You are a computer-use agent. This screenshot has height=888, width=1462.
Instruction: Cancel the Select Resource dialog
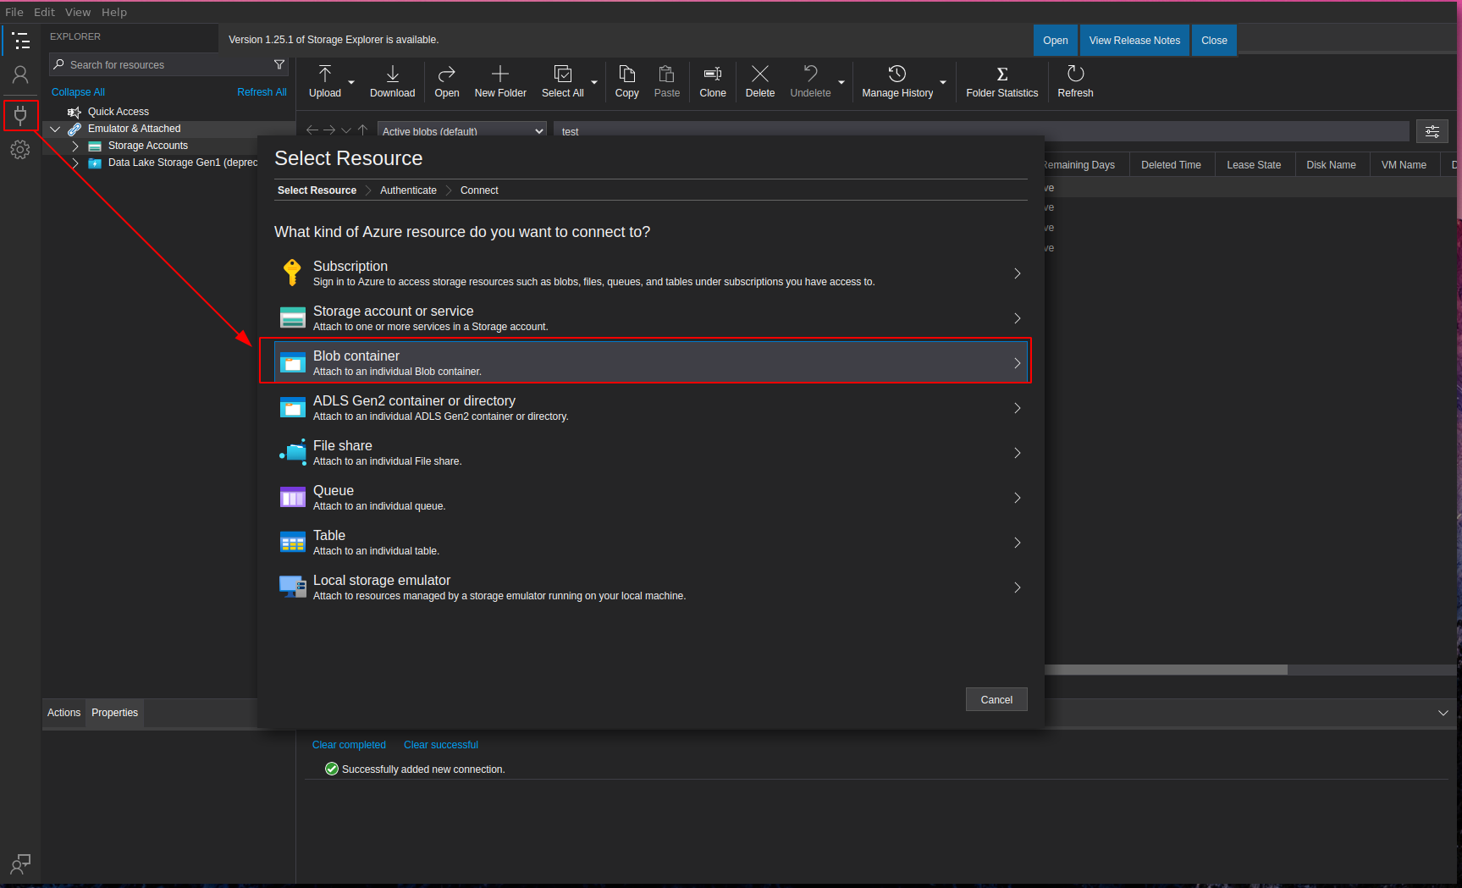(x=996, y=699)
